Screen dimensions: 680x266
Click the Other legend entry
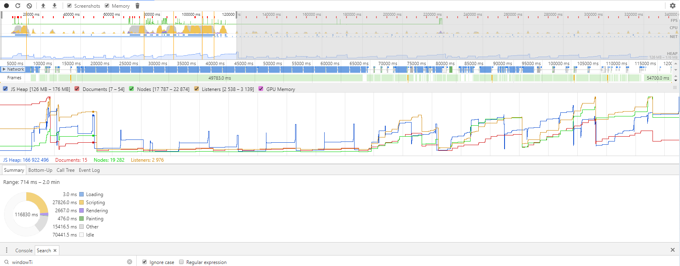tap(92, 227)
